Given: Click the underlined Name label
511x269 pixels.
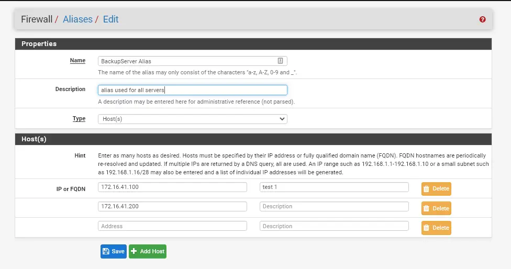Looking at the screenshot, I should pos(77,60).
